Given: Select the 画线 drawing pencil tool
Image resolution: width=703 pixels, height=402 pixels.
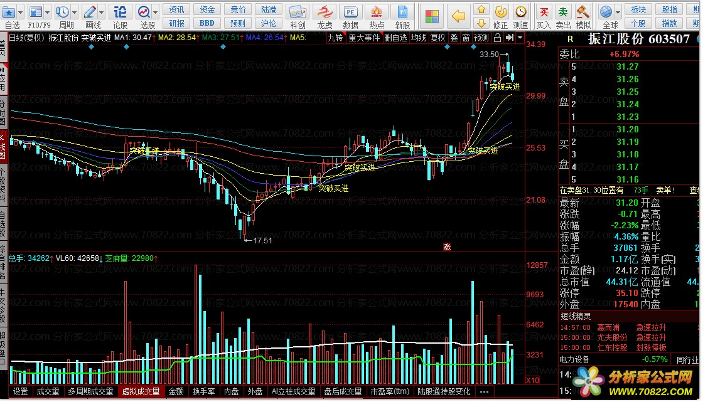Looking at the screenshot, I should tap(90, 12).
